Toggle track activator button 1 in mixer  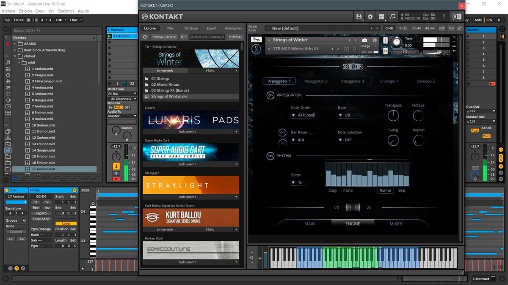116,166
